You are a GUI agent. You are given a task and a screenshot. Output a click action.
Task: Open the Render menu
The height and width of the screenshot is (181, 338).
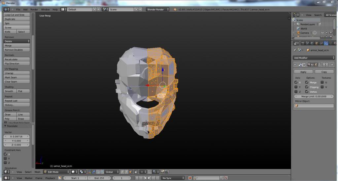pyautogui.click(x=34, y=9)
